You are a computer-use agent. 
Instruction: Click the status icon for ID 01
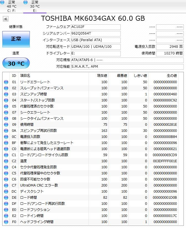[x=6, y=82]
